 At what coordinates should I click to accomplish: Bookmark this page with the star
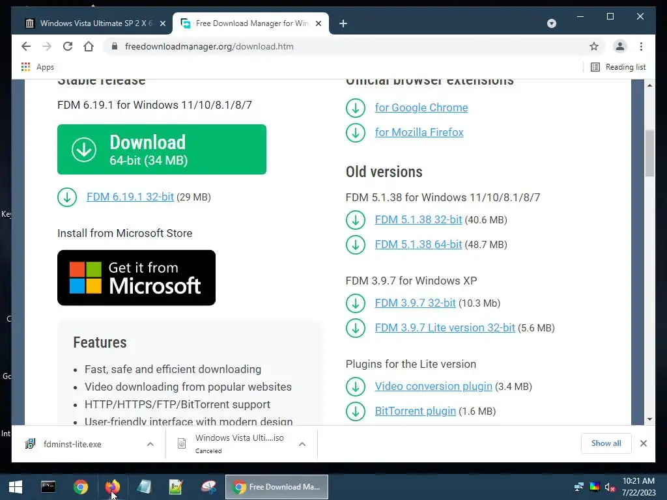click(594, 46)
